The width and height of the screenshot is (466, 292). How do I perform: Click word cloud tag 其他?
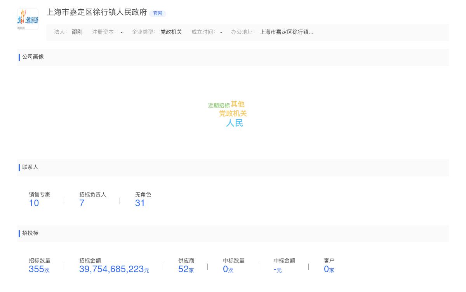[x=238, y=104]
